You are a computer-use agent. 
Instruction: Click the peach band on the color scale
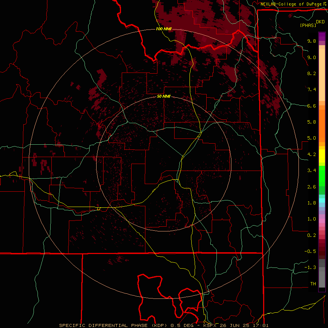[x=322, y=75]
